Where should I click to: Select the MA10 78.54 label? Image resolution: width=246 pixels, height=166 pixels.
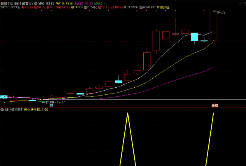(x=65, y=3)
